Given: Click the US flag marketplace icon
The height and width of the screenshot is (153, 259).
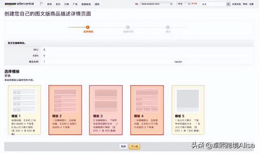Looking at the screenshot, I should (137, 4).
